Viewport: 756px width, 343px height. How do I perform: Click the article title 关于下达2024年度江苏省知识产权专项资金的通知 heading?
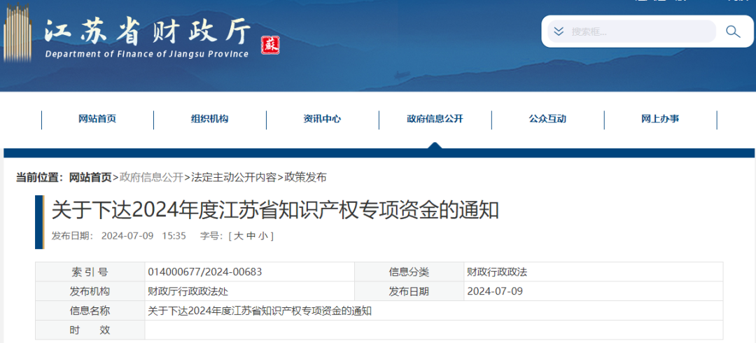275,211
